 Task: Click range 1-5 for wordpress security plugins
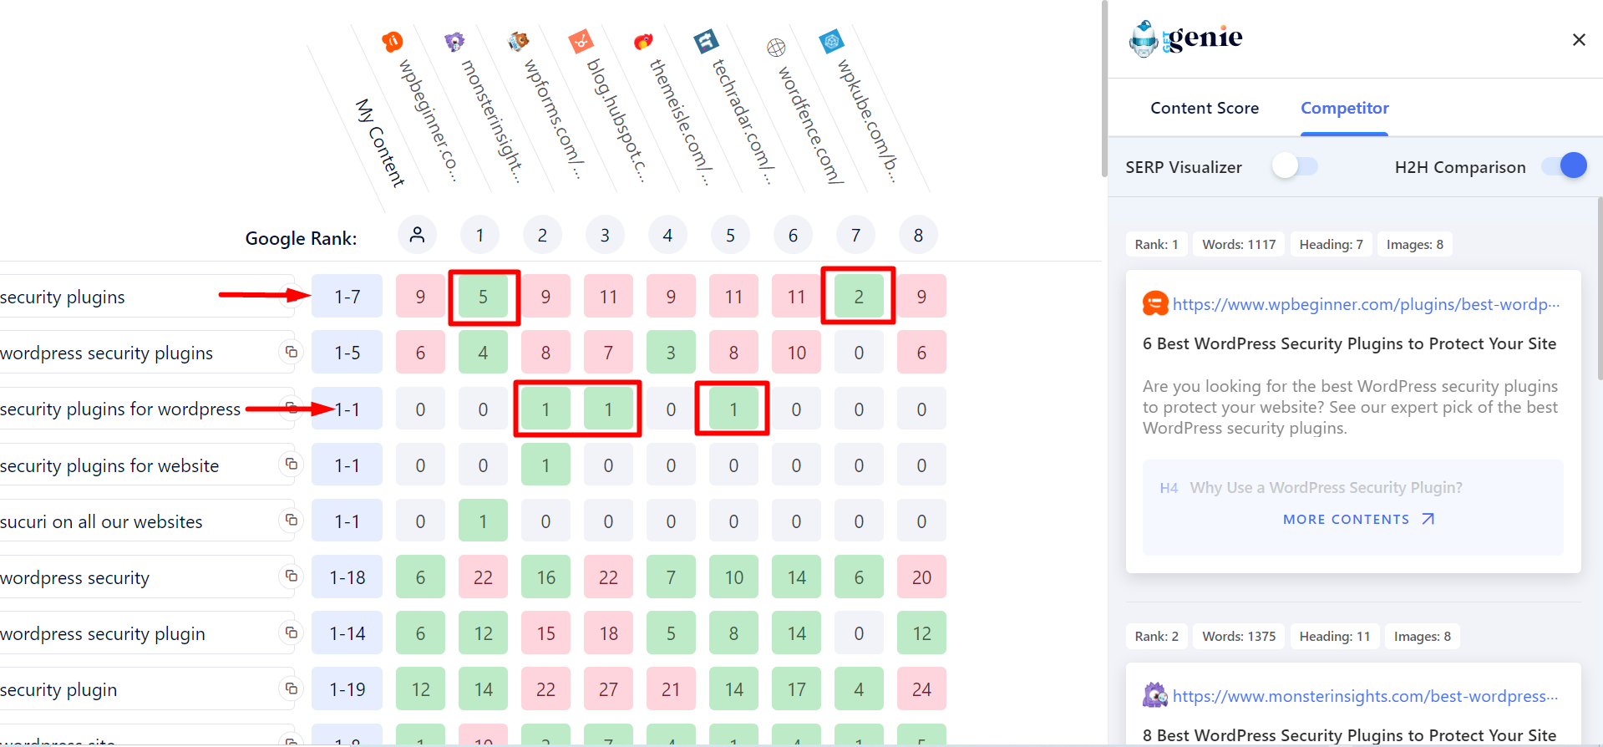pyautogui.click(x=347, y=353)
